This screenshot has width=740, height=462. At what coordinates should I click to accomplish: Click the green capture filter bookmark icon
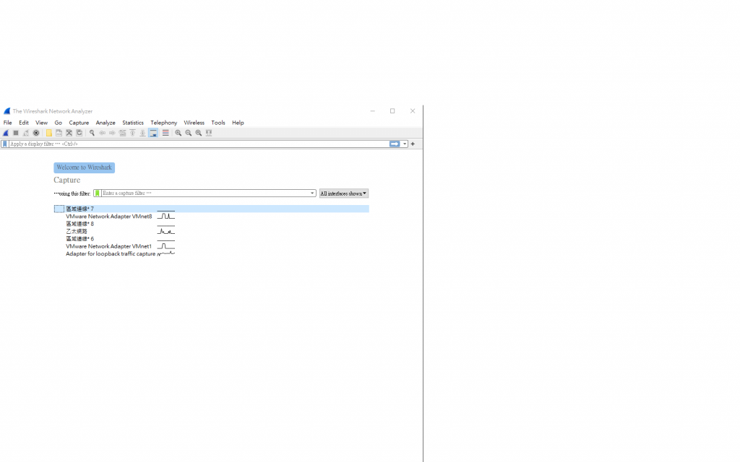click(98, 193)
